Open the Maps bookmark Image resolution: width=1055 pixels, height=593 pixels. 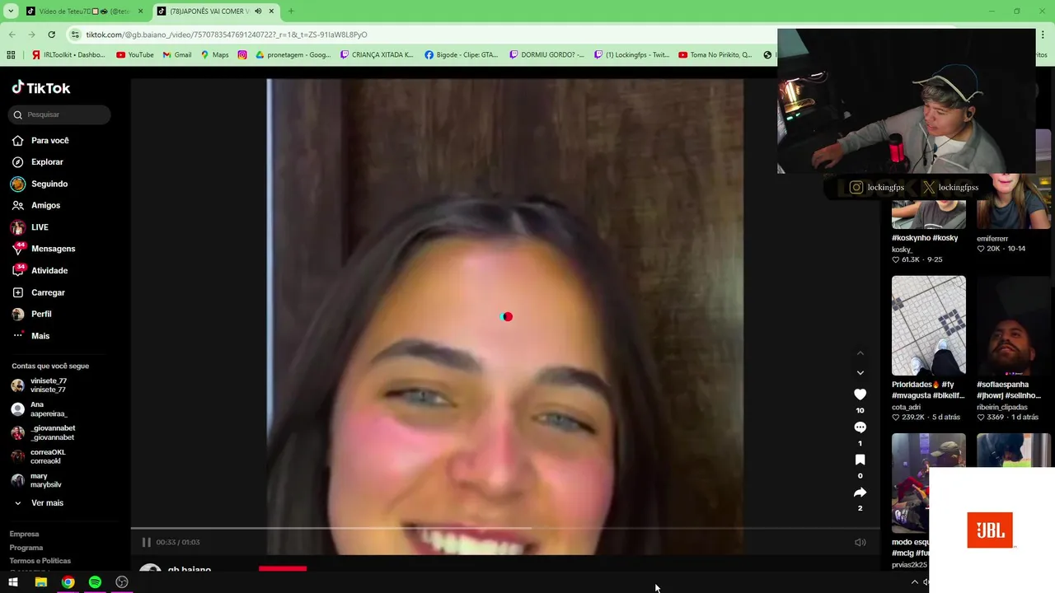pos(214,55)
